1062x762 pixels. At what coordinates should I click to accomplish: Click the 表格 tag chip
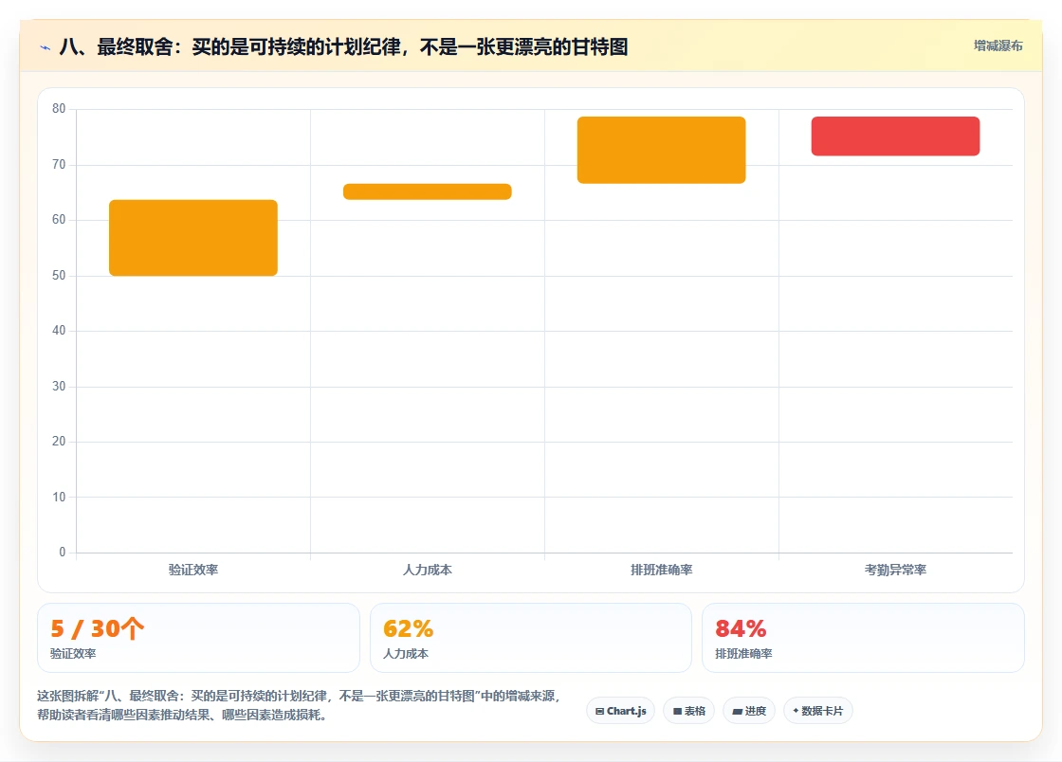tap(688, 711)
